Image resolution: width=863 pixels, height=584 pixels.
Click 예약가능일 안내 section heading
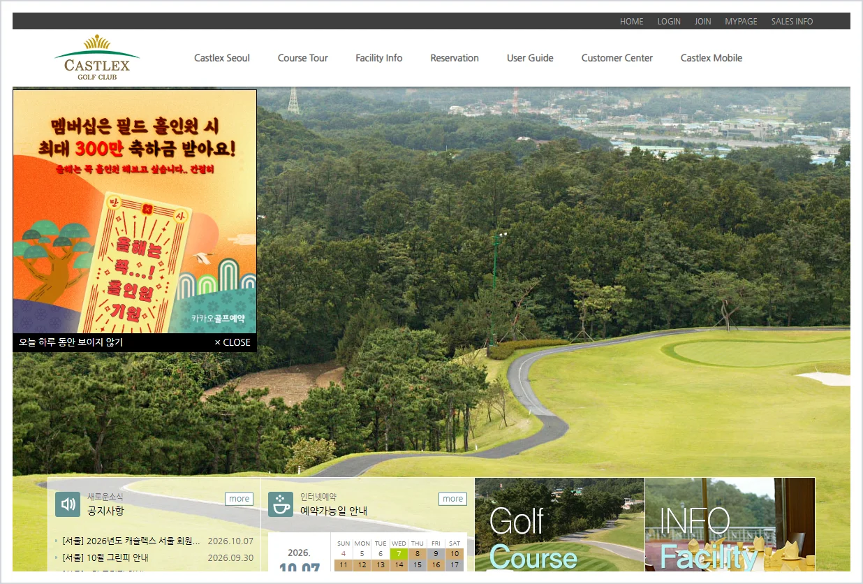pos(334,511)
